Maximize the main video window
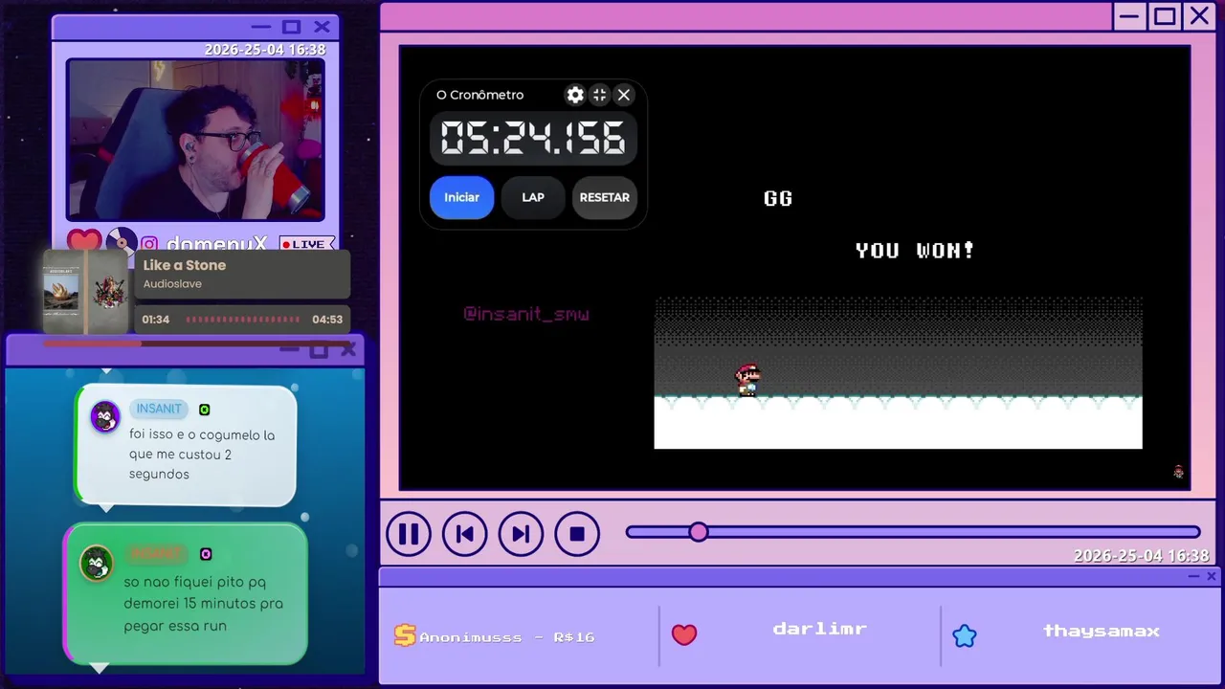1225x689 pixels. click(x=1165, y=16)
